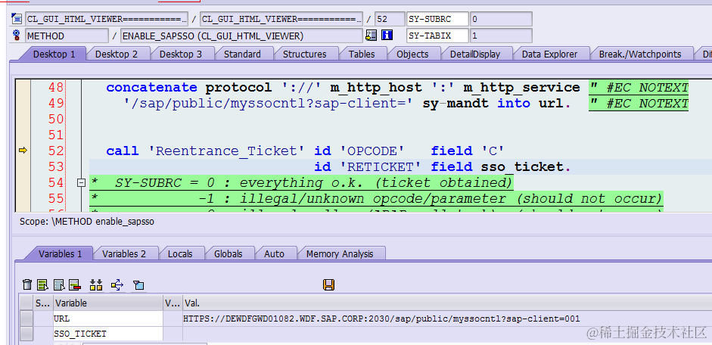Click the V... column header
This screenshot has width=712, height=345.
point(173,303)
